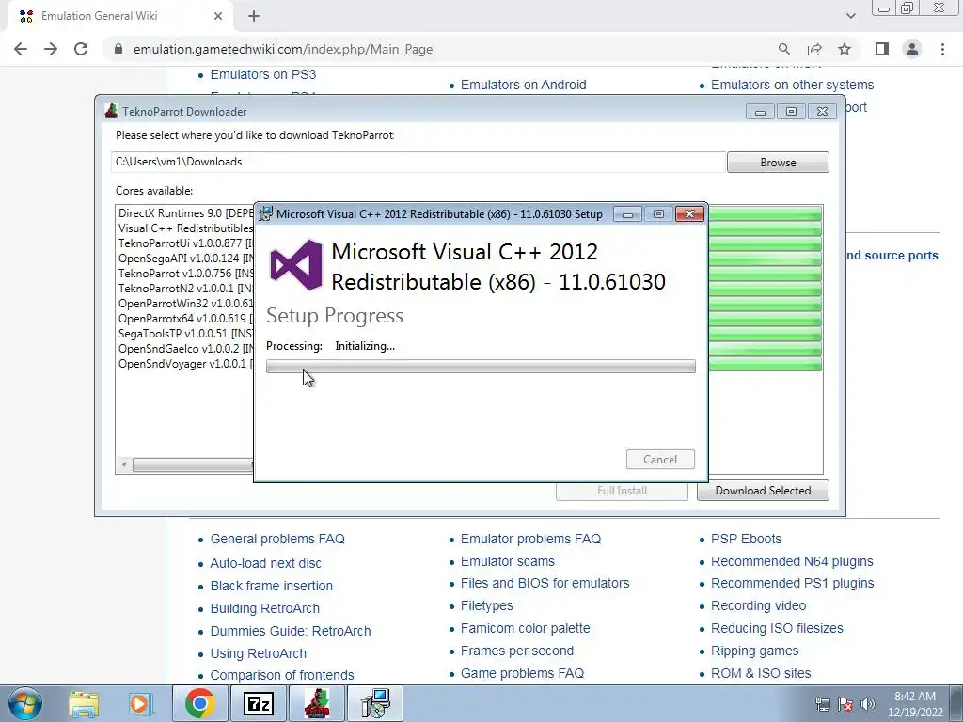Viewport: 963px width, 722px height.
Task: Open the Windows Start menu
Action: 24,703
